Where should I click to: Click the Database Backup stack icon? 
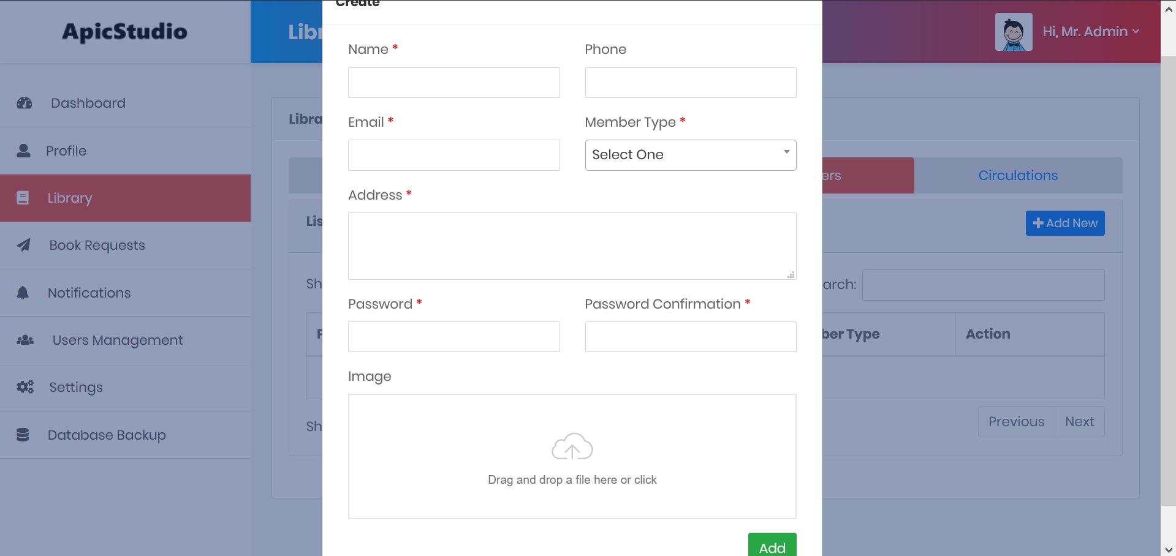click(23, 435)
